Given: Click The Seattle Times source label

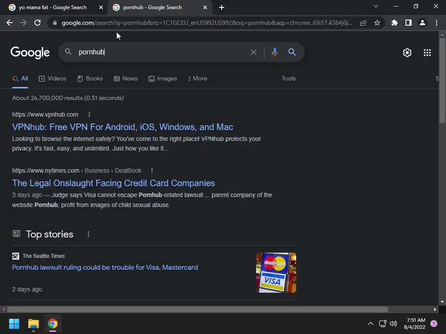Looking at the screenshot, I should 44,256.
